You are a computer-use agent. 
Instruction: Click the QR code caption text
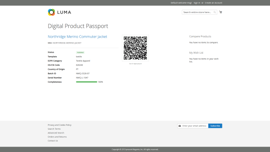coord(135,64)
